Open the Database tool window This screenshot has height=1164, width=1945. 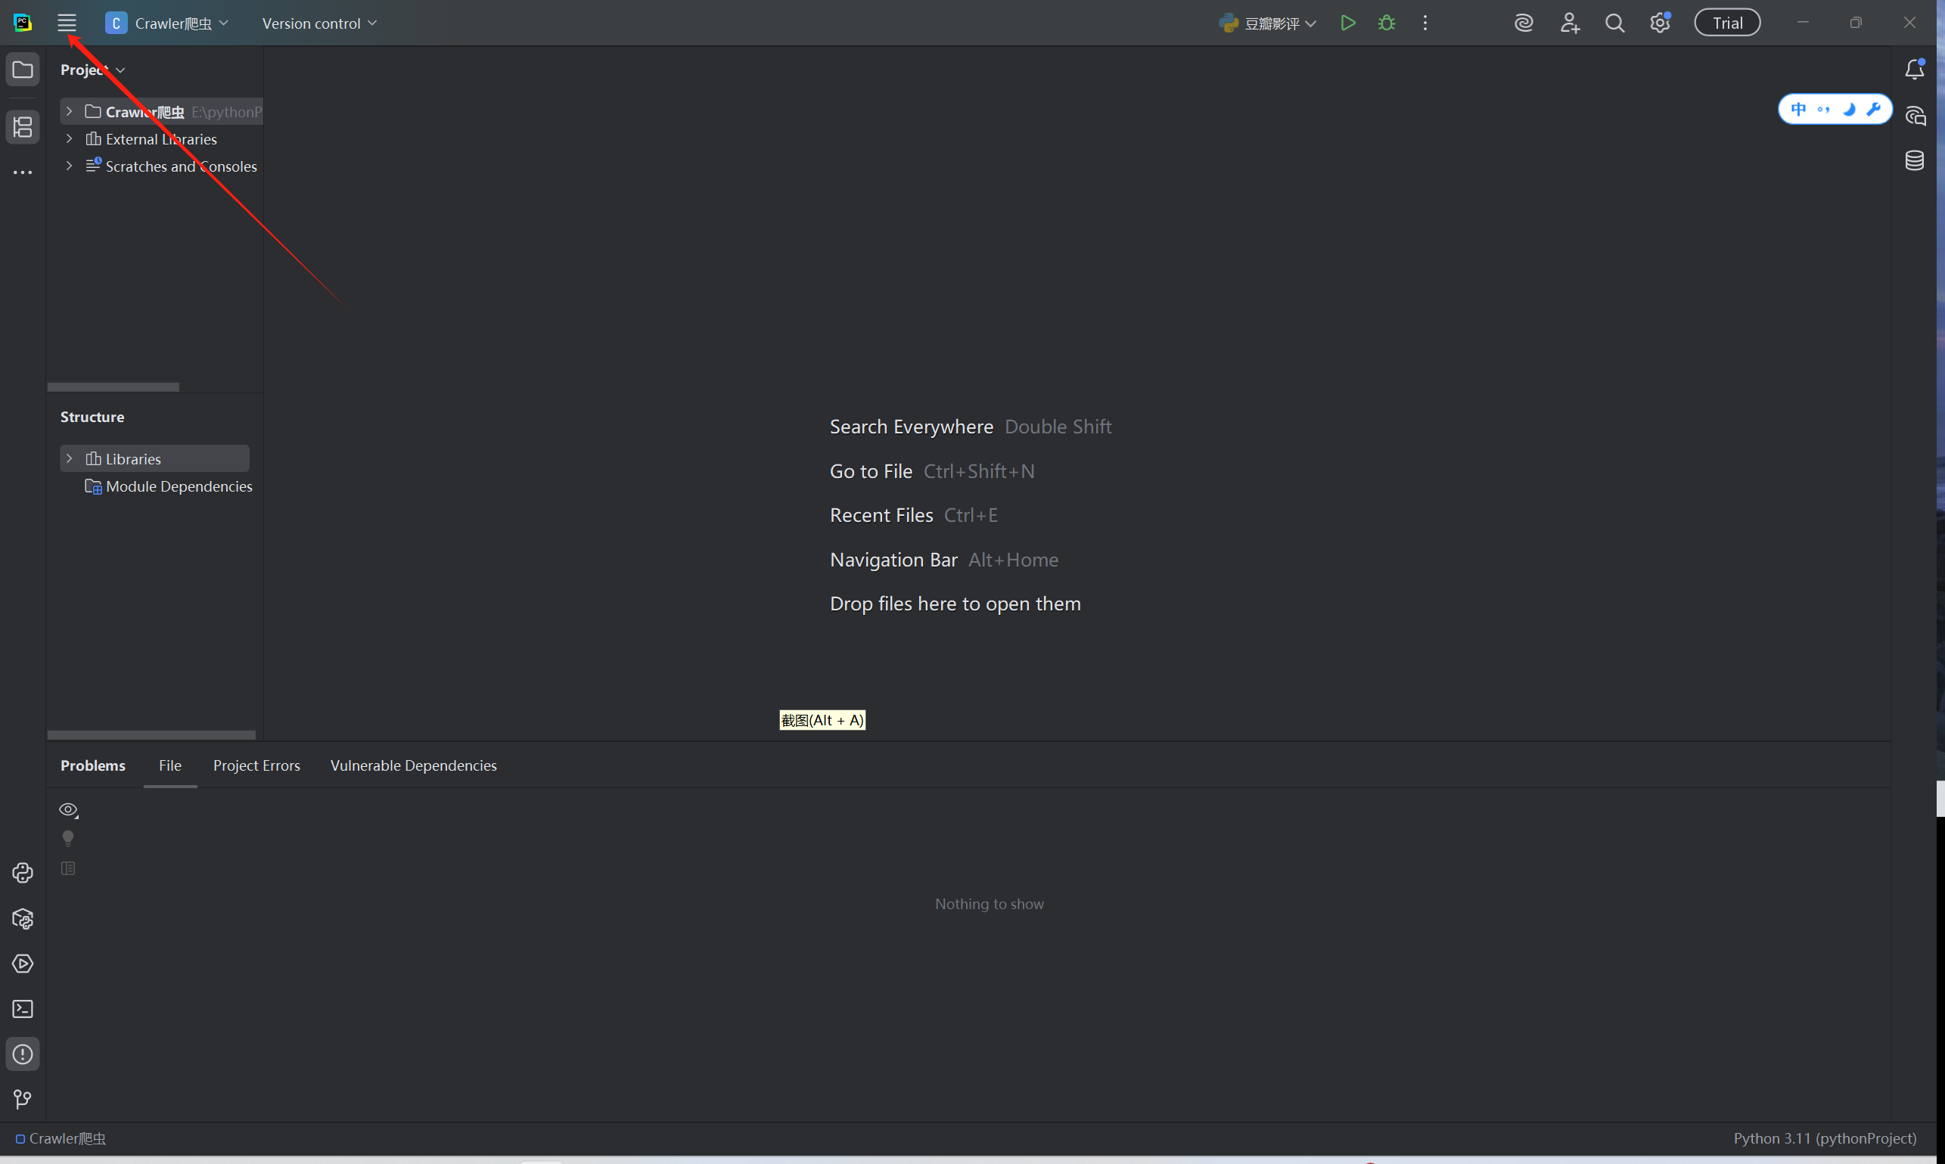[1915, 161]
